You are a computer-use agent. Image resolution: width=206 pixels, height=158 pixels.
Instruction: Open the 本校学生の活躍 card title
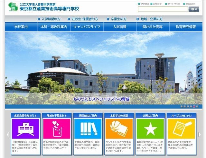pos(119,116)
